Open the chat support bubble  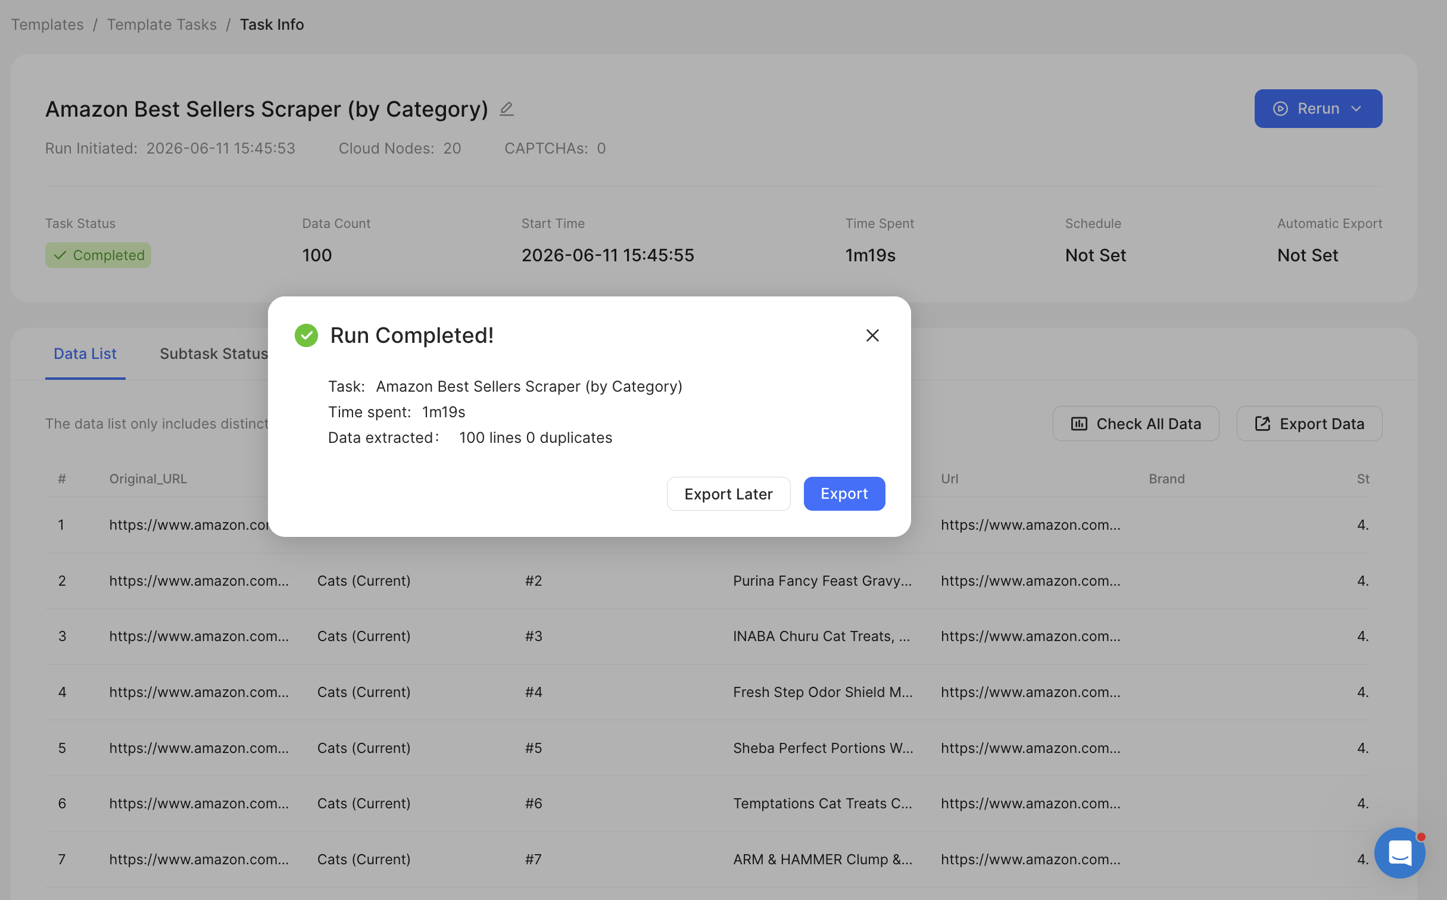click(1399, 852)
